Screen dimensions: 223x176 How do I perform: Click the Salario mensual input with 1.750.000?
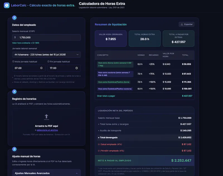pos(47,38)
